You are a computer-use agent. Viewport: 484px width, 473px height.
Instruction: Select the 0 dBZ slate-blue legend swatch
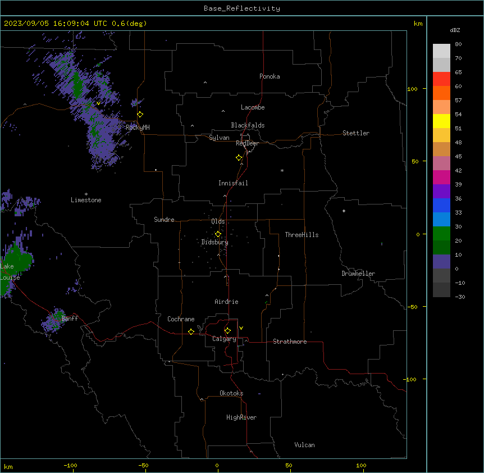click(x=441, y=262)
